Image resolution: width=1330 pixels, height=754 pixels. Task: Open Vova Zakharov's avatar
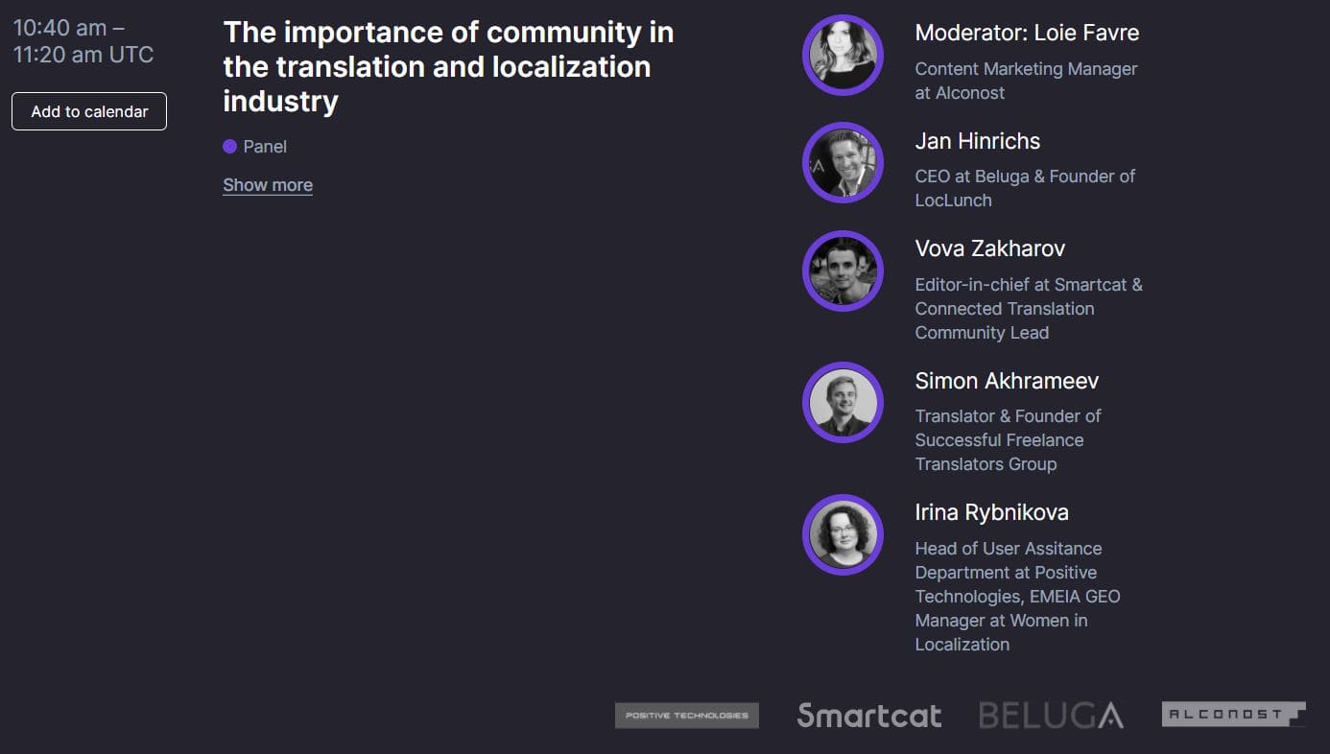(843, 271)
